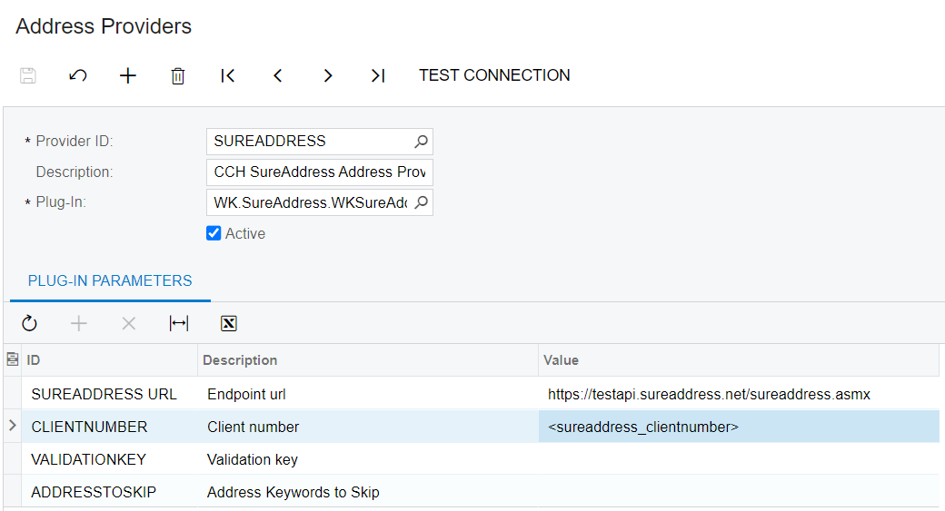Jump to last record icon
The width and height of the screenshot is (945, 511).
coord(378,76)
